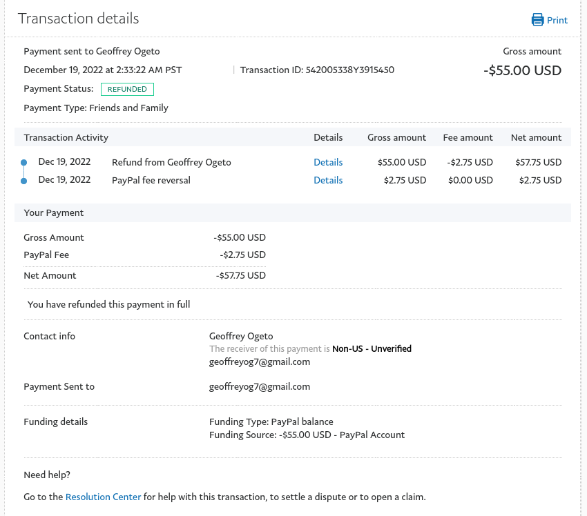The image size is (587, 516).
Task: Click the Transaction details heading
Action: [x=78, y=19]
